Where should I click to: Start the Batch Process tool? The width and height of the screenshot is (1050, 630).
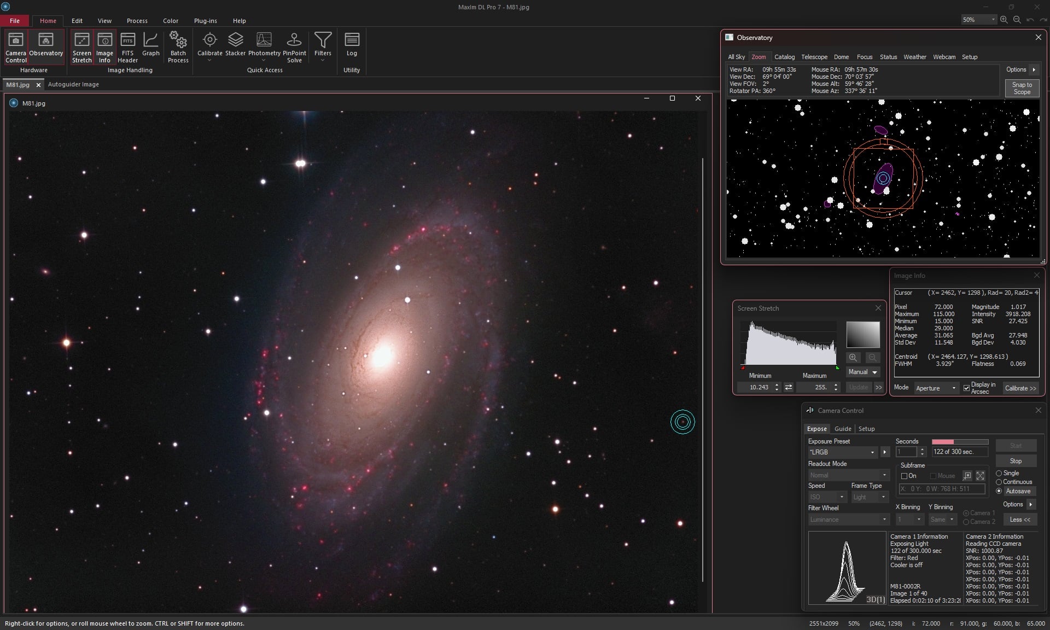pyautogui.click(x=178, y=46)
